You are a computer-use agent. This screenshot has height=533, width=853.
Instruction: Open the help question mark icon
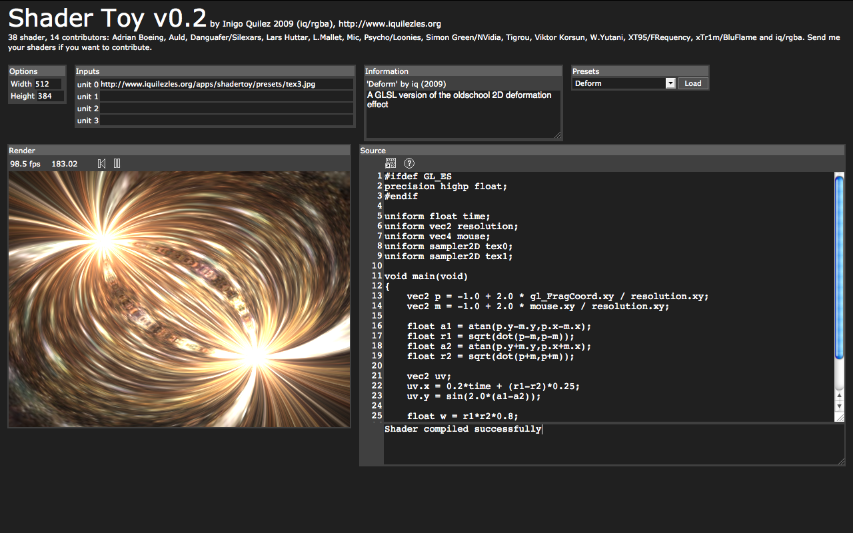pos(409,163)
